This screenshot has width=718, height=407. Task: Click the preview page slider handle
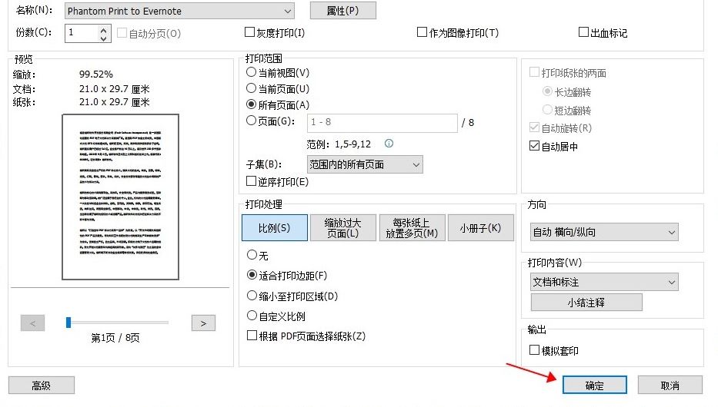[x=68, y=322]
